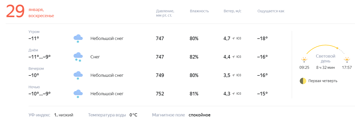Click the 'Давление, мм рт. ст.' column header

pos(165,13)
